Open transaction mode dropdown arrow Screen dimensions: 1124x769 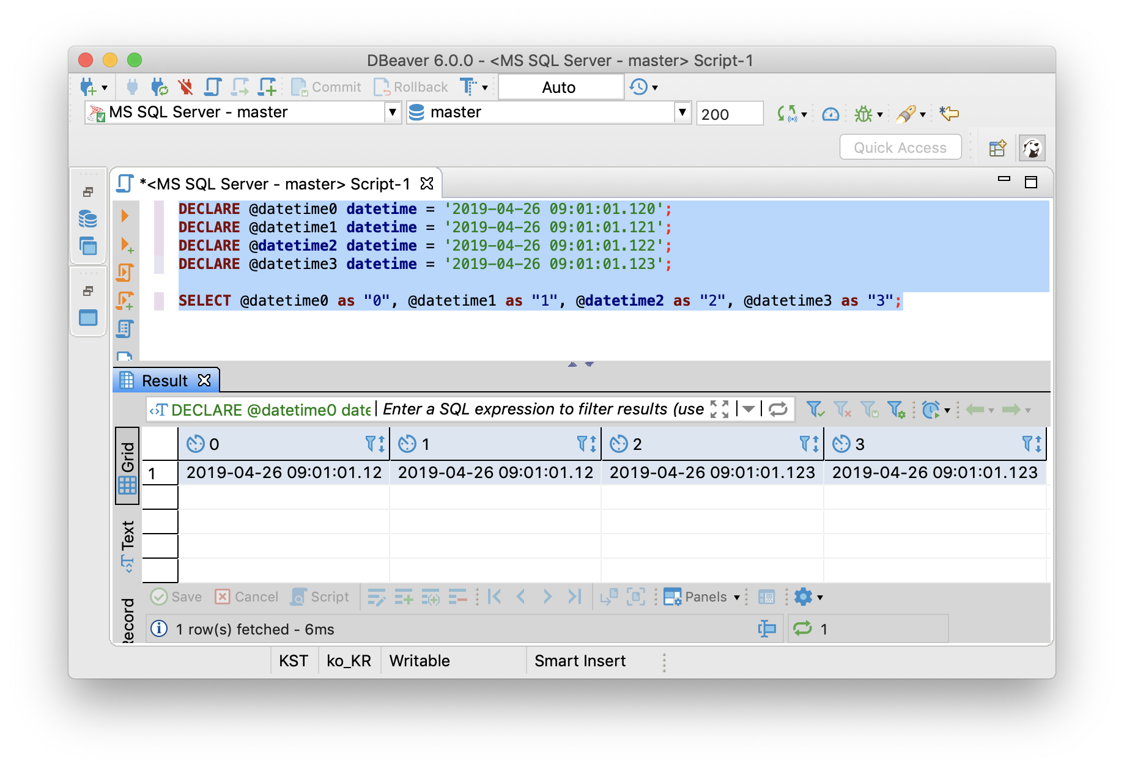[x=485, y=87]
